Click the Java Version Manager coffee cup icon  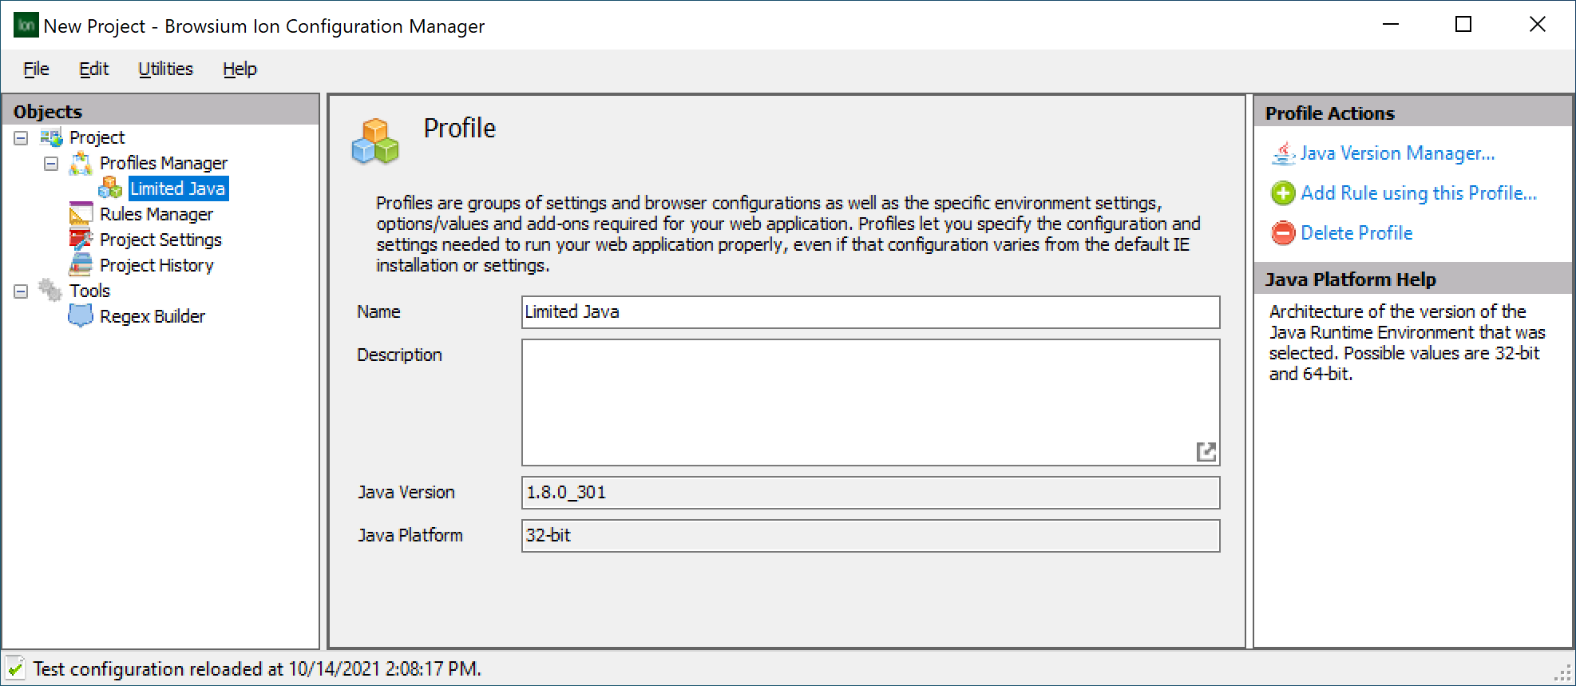(x=1283, y=153)
